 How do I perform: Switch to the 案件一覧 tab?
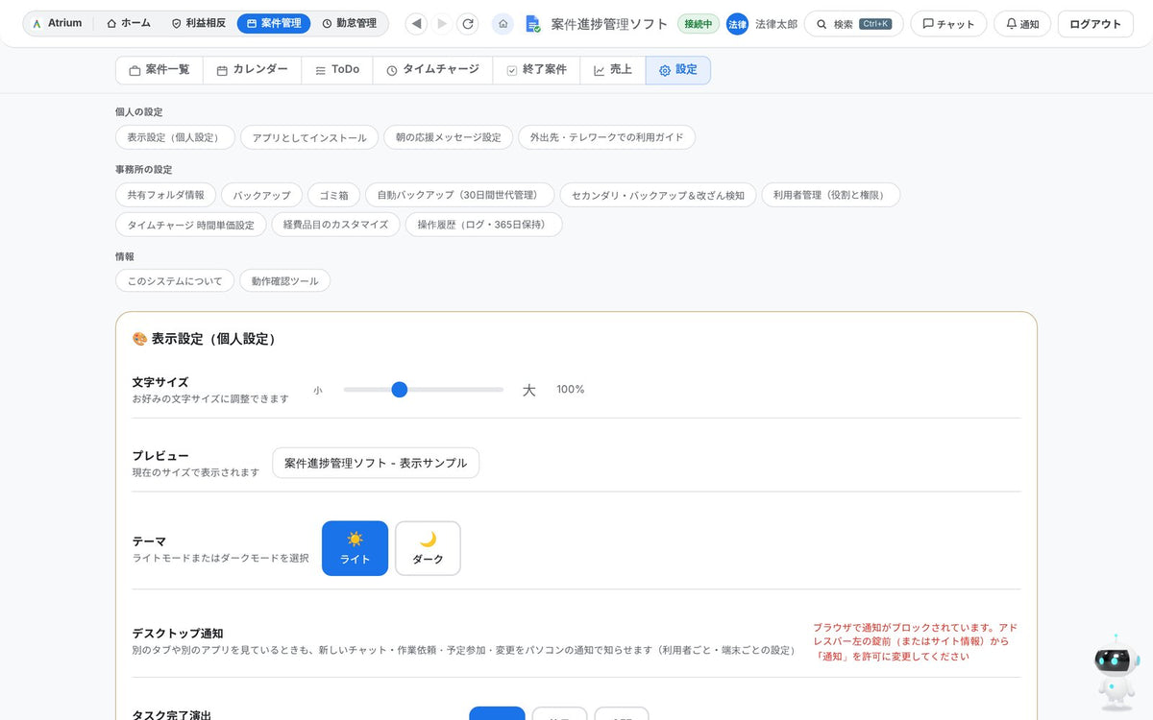(x=159, y=70)
